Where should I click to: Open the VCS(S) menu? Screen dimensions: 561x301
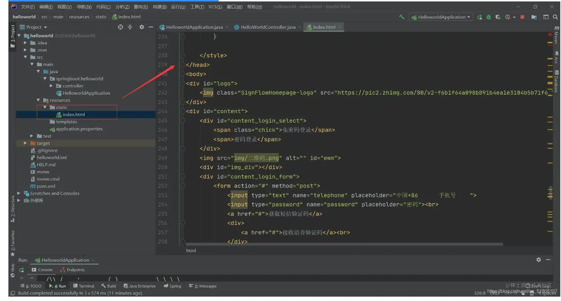pyautogui.click(x=215, y=7)
